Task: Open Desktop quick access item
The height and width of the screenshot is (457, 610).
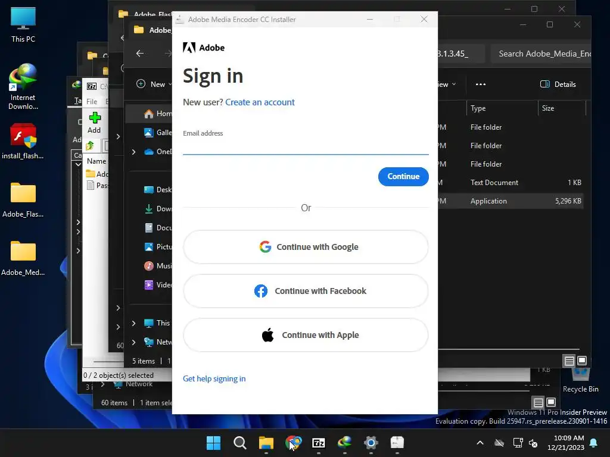Action: click(157, 190)
